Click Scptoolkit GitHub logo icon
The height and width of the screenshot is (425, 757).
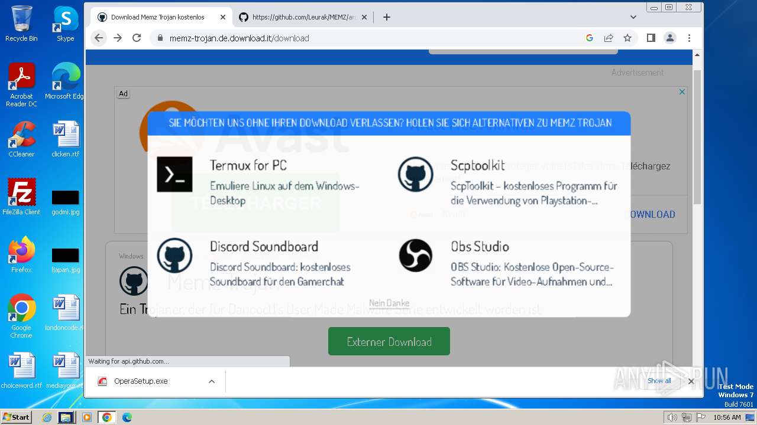(416, 174)
